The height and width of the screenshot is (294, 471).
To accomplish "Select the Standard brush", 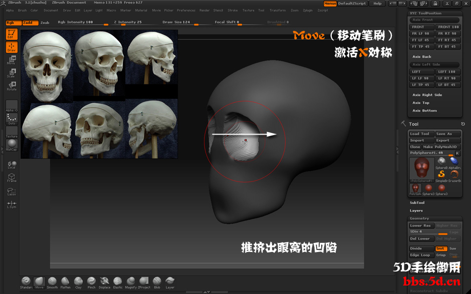I will pos(26,282).
